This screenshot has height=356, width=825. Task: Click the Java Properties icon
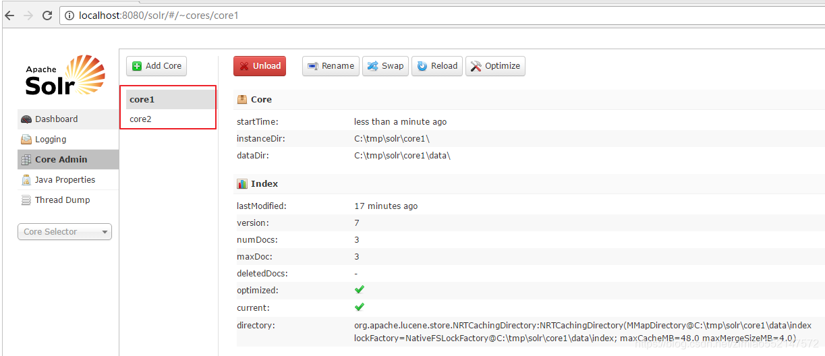pyautogui.click(x=26, y=180)
